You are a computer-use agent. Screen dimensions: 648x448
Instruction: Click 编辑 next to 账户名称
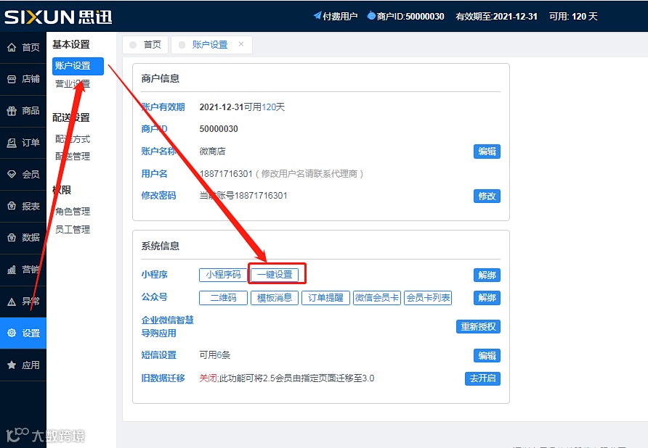click(x=487, y=152)
